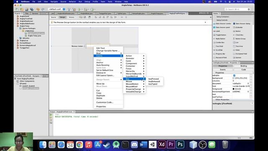
Task: Select Spinner component in Palette
Action: coord(237,57)
